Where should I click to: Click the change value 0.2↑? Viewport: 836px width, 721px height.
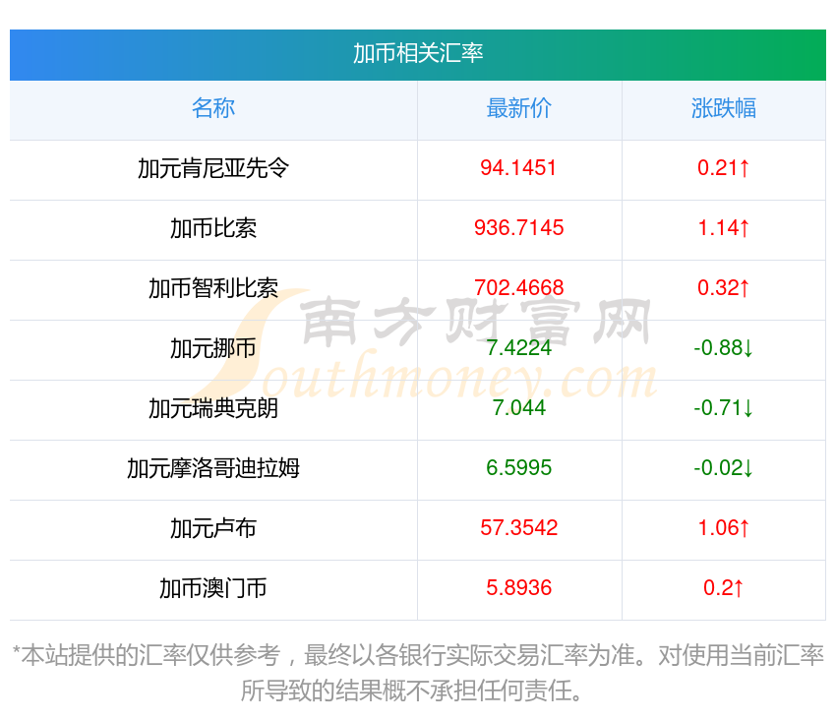tap(724, 588)
